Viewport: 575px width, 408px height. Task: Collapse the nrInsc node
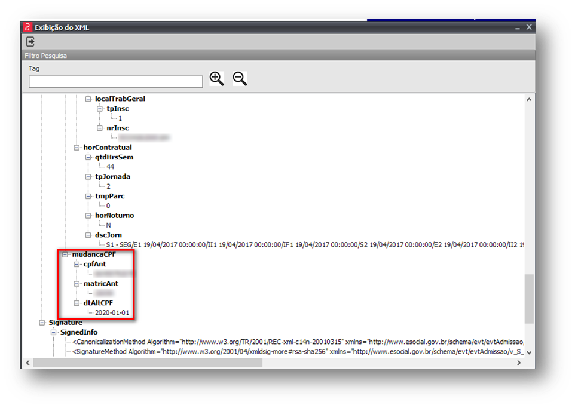pos(99,128)
